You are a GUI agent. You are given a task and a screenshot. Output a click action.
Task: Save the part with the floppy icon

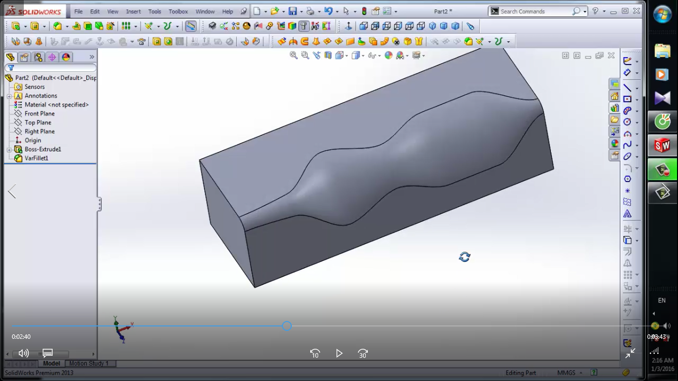click(x=293, y=11)
